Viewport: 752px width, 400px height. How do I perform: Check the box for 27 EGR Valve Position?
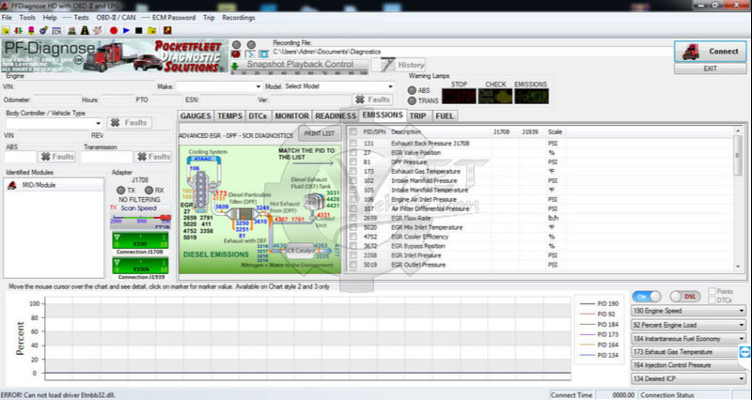point(353,153)
